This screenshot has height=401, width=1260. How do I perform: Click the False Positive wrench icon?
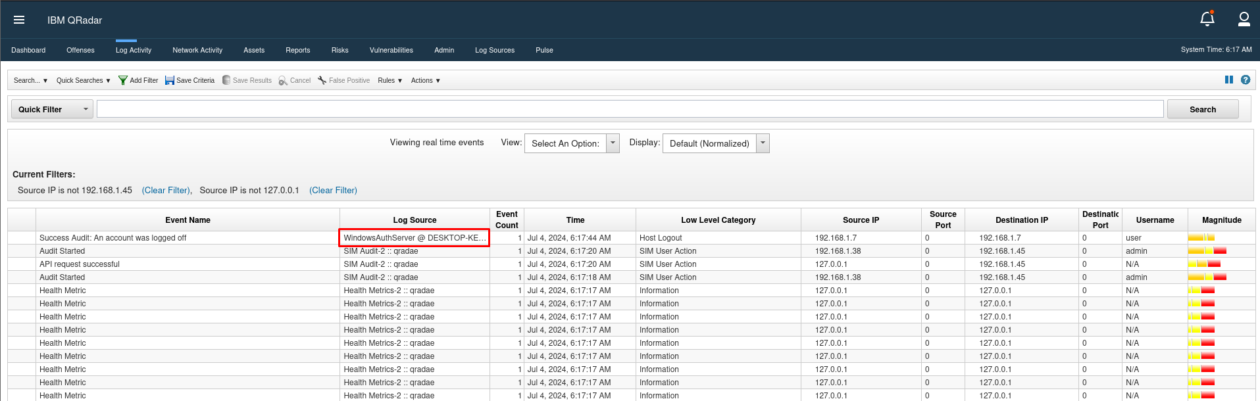pos(322,80)
